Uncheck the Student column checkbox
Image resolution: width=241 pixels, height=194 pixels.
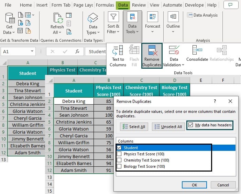tap(119, 148)
